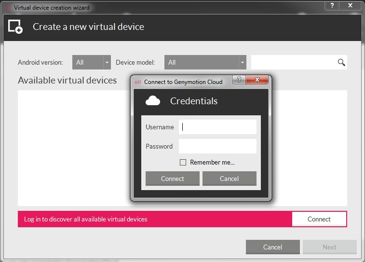The width and height of the screenshot is (365, 262).
Task: Click Connect in the Credentials dialog
Action: click(x=173, y=179)
